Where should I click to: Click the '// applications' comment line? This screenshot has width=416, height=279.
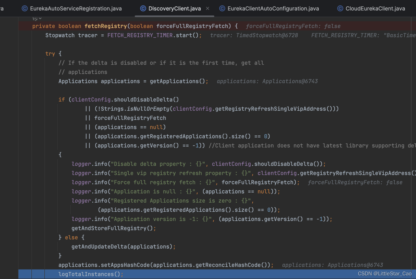point(83,72)
